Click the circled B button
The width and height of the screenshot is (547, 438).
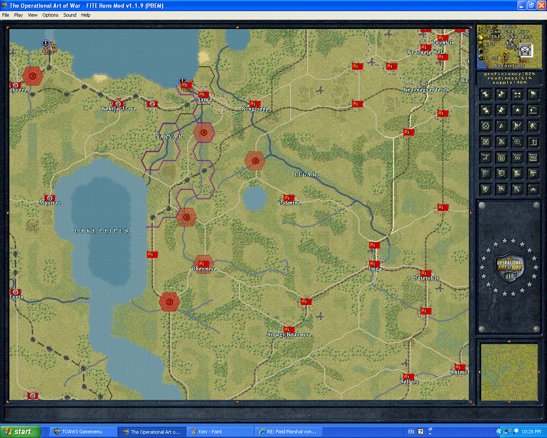pyautogui.click(x=501, y=158)
